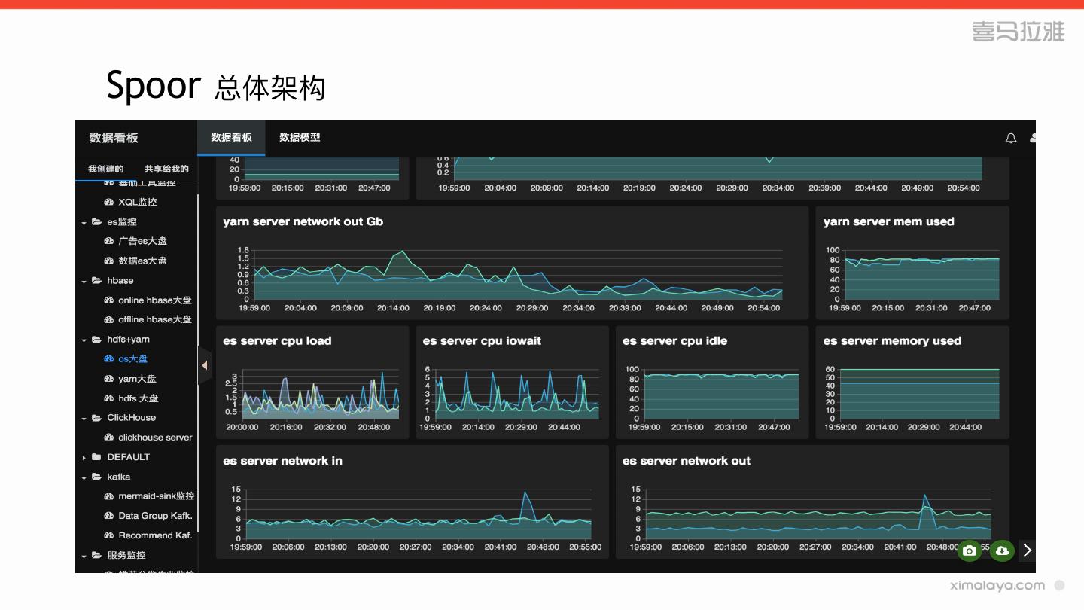
Task: Expand the DEFAULT folder arrow
Action: (x=84, y=458)
